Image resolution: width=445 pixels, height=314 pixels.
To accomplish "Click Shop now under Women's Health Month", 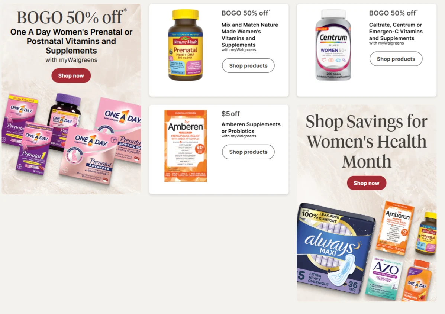I will (367, 183).
